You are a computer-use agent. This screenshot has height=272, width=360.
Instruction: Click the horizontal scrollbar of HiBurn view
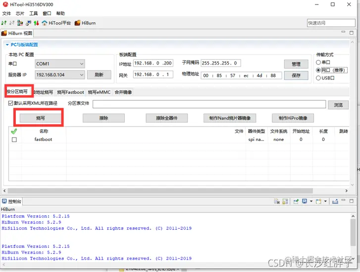click(x=160, y=191)
